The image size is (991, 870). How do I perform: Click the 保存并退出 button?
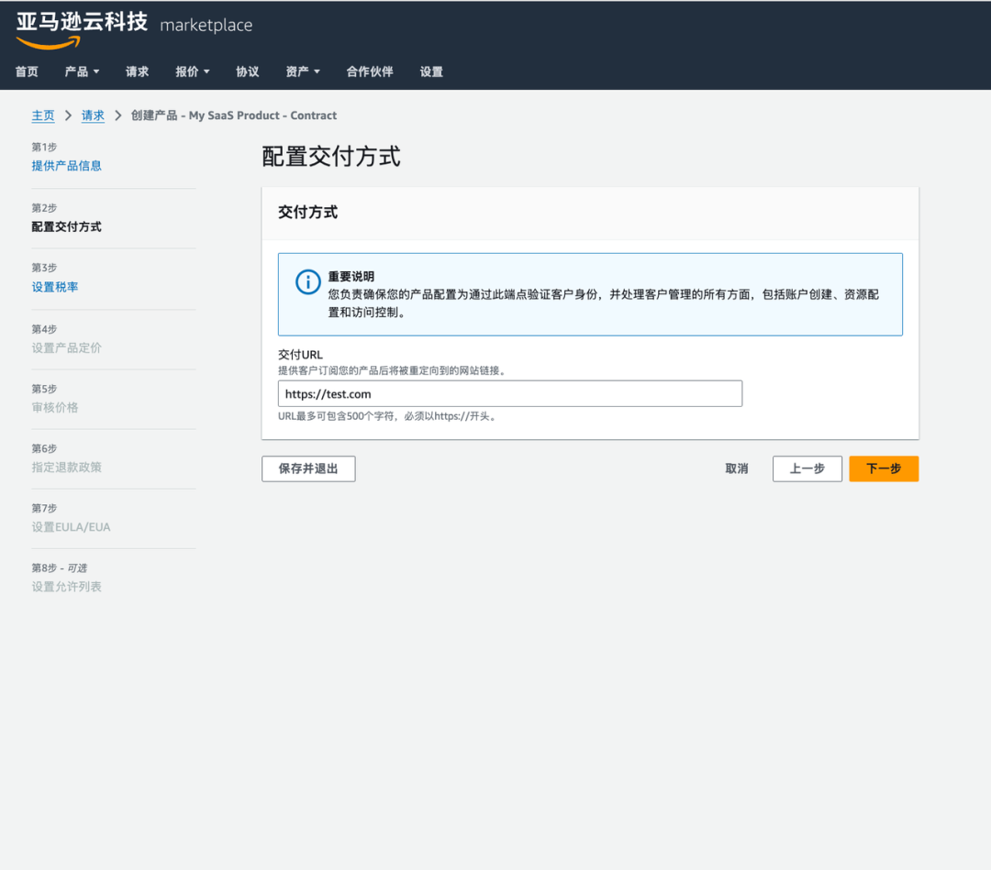tap(308, 468)
